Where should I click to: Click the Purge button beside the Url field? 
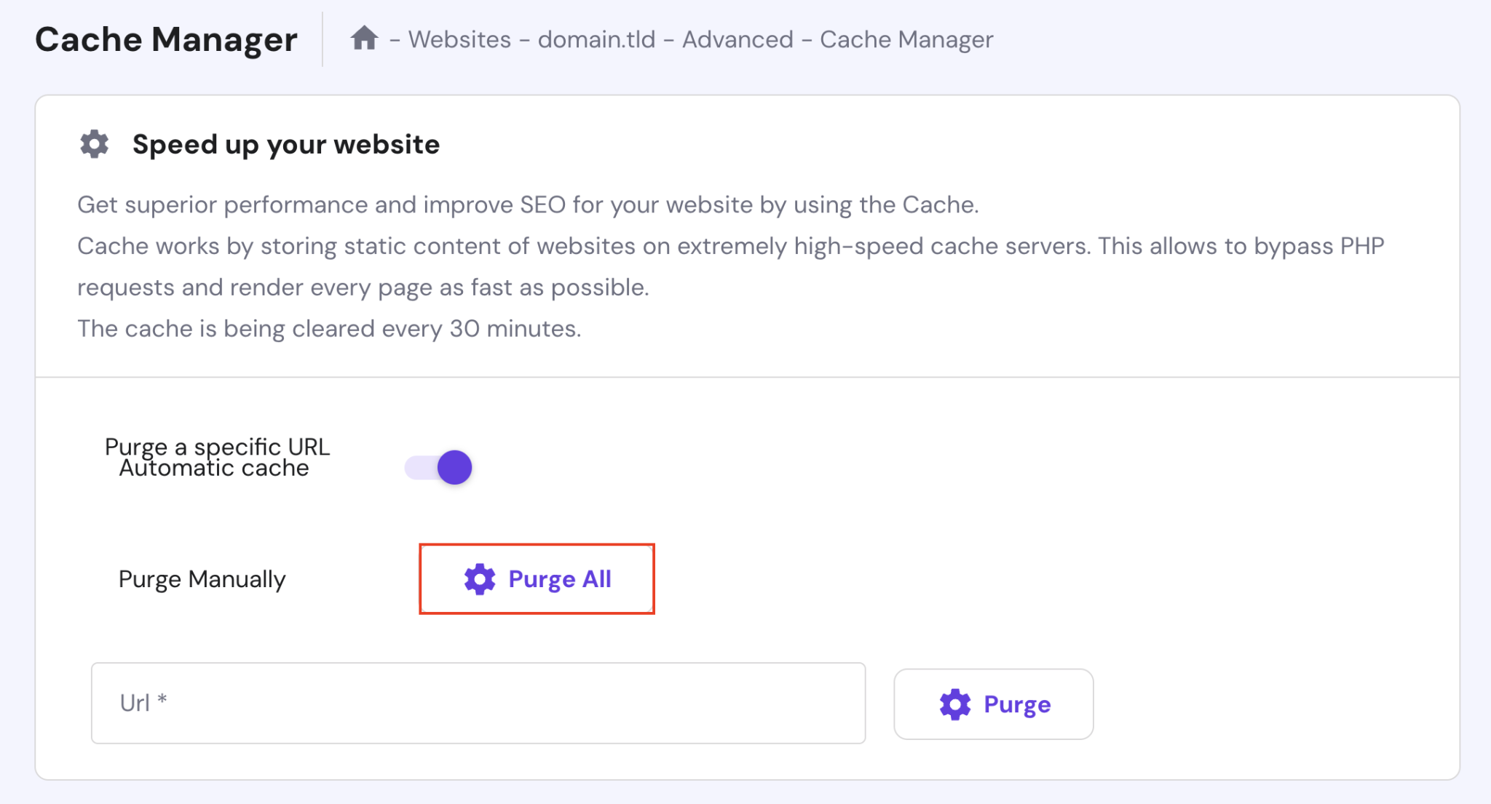993,704
